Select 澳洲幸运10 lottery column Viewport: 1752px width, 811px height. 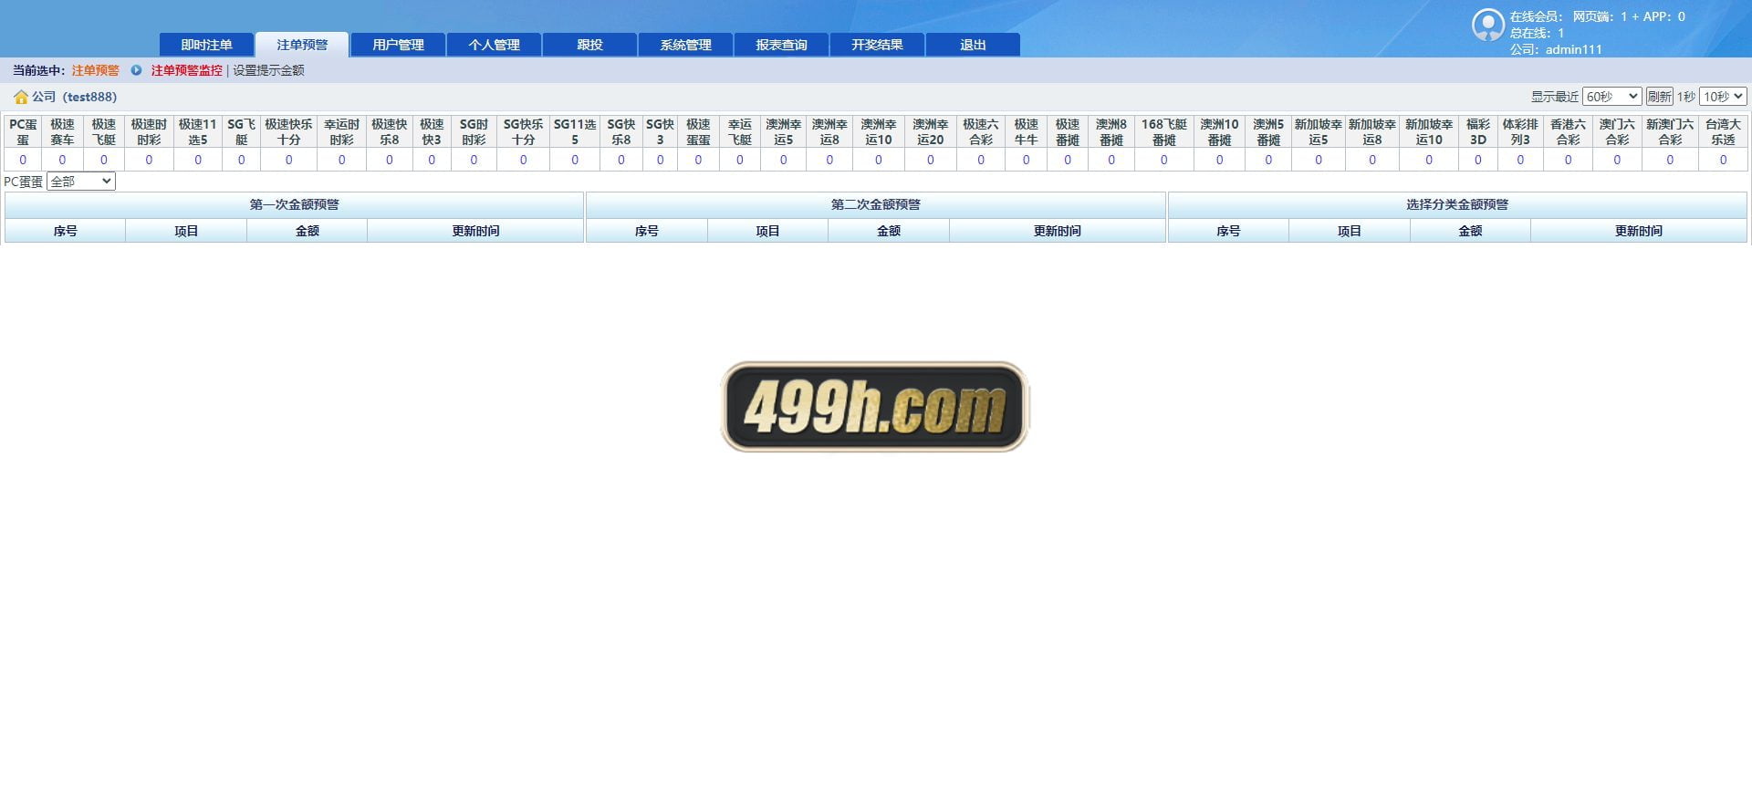click(879, 131)
